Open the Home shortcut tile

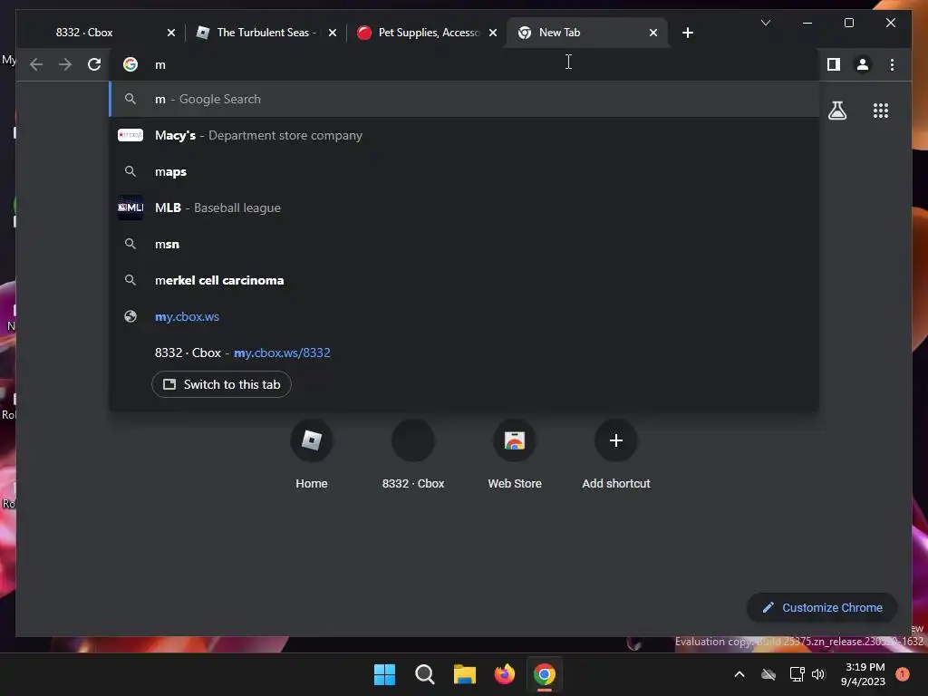pyautogui.click(x=312, y=455)
